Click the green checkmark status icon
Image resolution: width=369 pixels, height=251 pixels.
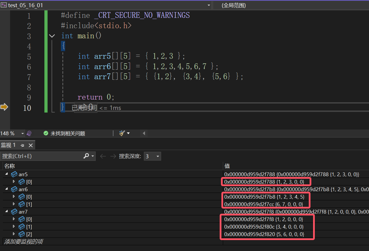(x=46, y=133)
